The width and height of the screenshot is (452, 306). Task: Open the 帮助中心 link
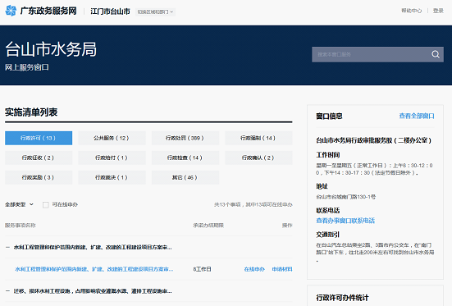411,11
